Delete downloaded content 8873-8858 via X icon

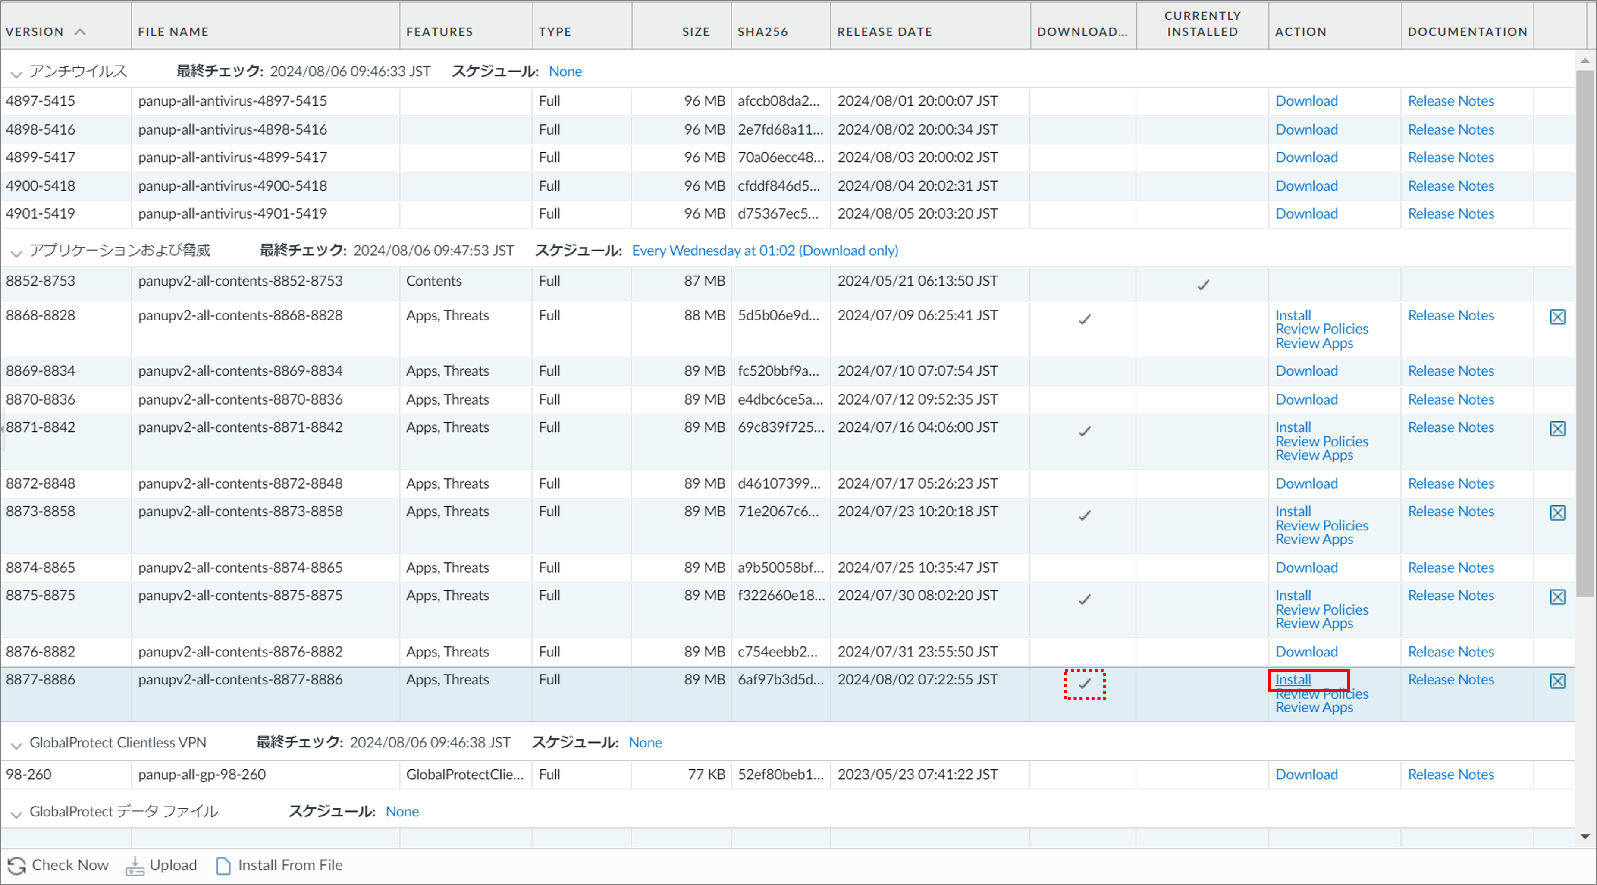point(1557,513)
